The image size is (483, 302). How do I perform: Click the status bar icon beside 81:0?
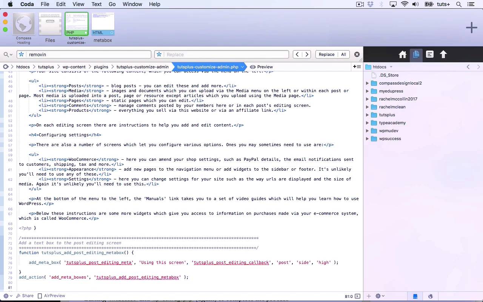pyautogui.click(x=358, y=296)
